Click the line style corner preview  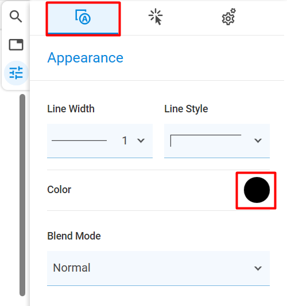coord(205,140)
